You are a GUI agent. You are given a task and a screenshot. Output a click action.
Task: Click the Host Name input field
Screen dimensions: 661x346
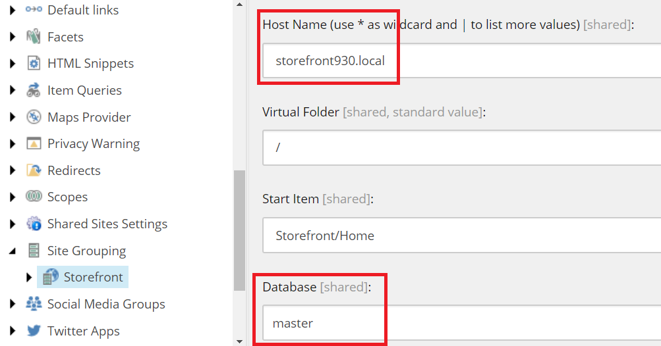tap(461, 61)
